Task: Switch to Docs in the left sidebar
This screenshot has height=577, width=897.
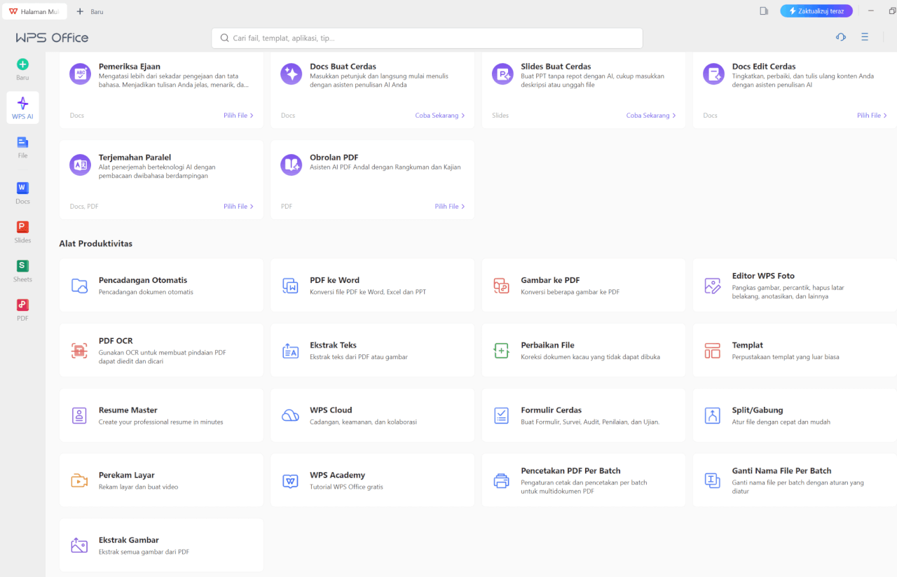Action: click(22, 193)
